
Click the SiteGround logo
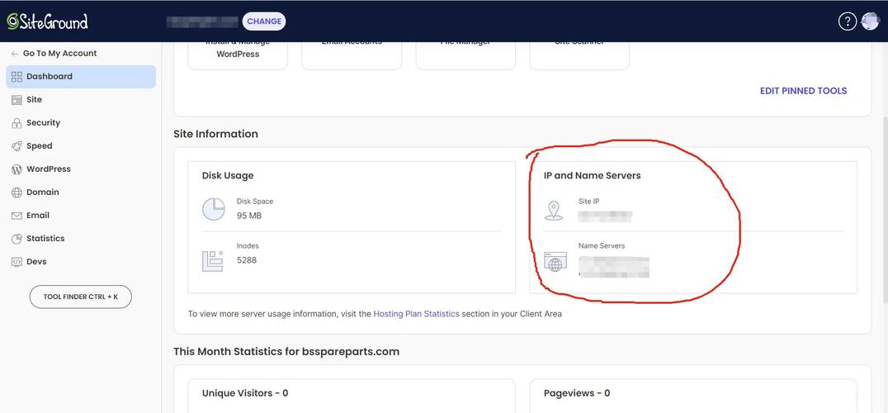[48, 21]
